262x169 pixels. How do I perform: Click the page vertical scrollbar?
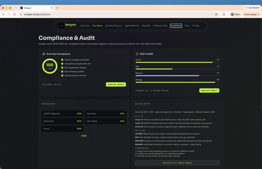point(261,64)
